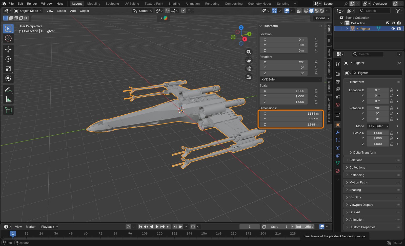The width and height of the screenshot is (405, 246).
Task: Disable X-Fighter in renders camera icon
Action: tap(399, 29)
